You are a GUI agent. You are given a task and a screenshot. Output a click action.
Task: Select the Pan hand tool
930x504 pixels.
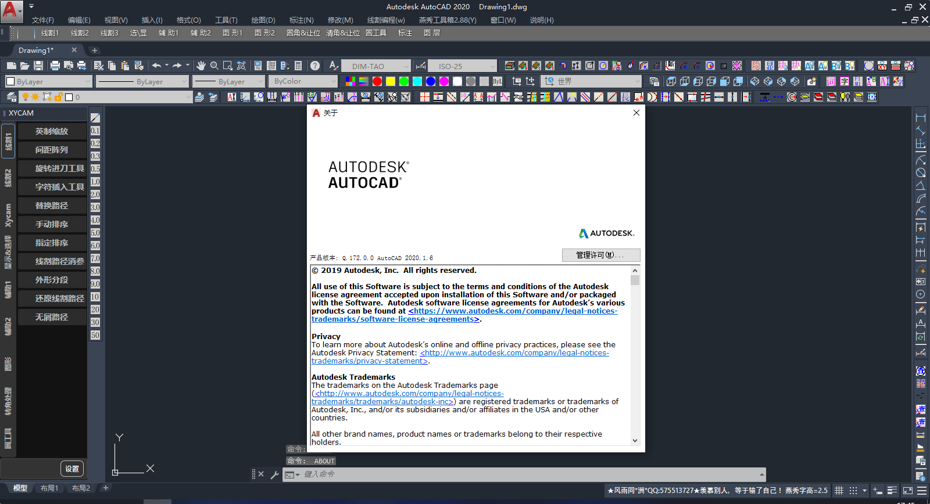click(201, 66)
